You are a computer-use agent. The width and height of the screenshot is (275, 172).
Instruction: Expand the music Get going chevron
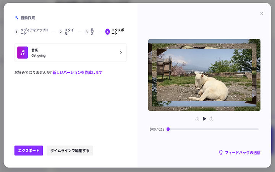click(x=121, y=52)
